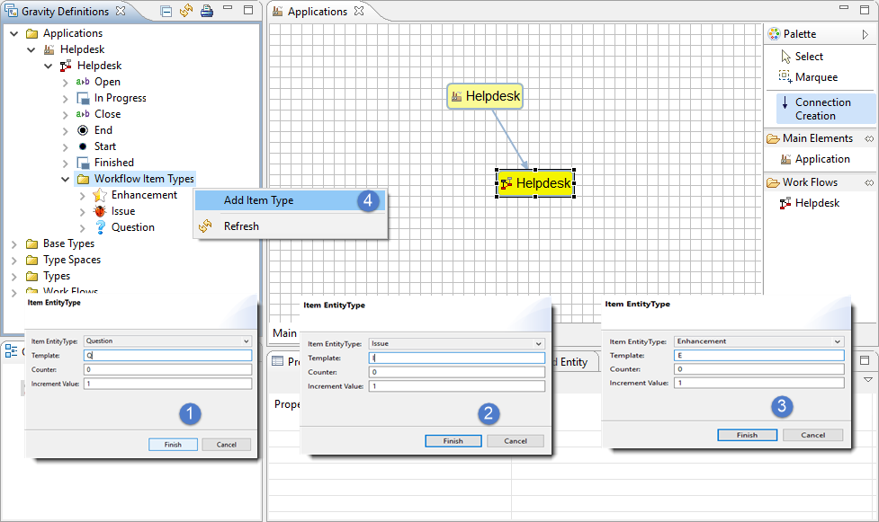Select Refresh in the context menu
879x522 pixels.
(x=241, y=226)
